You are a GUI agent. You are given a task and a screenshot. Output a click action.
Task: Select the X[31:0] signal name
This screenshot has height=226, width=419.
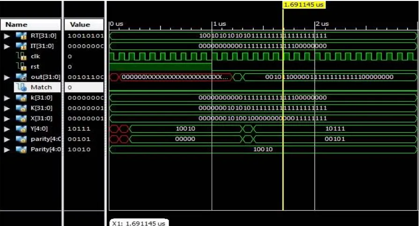pyautogui.click(x=41, y=119)
